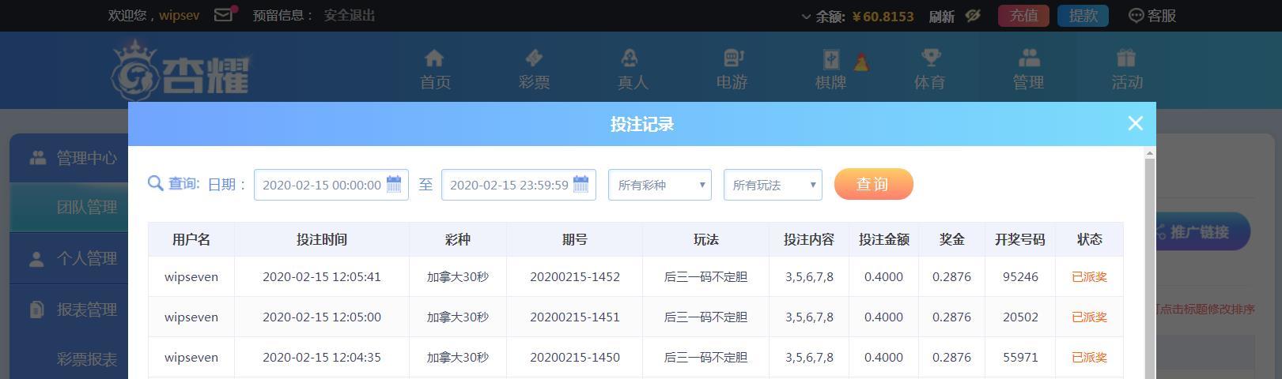
Task: Go to 首页 home tab
Action: [x=435, y=69]
